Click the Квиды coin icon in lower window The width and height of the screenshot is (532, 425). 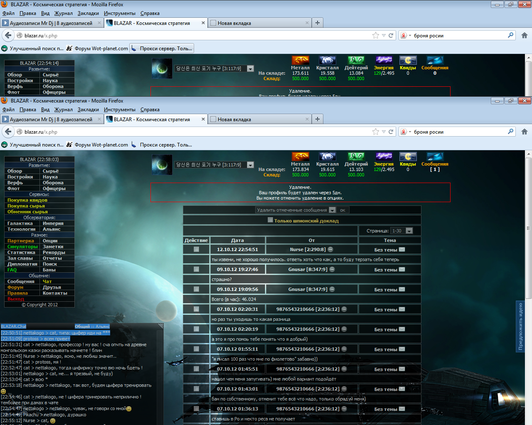click(x=408, y=156)
